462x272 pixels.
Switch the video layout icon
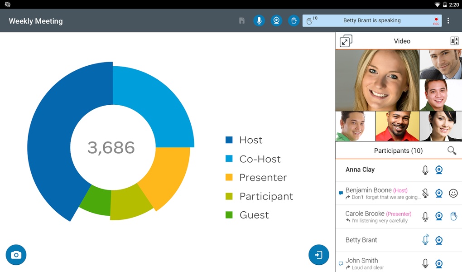tap(455, 41)
